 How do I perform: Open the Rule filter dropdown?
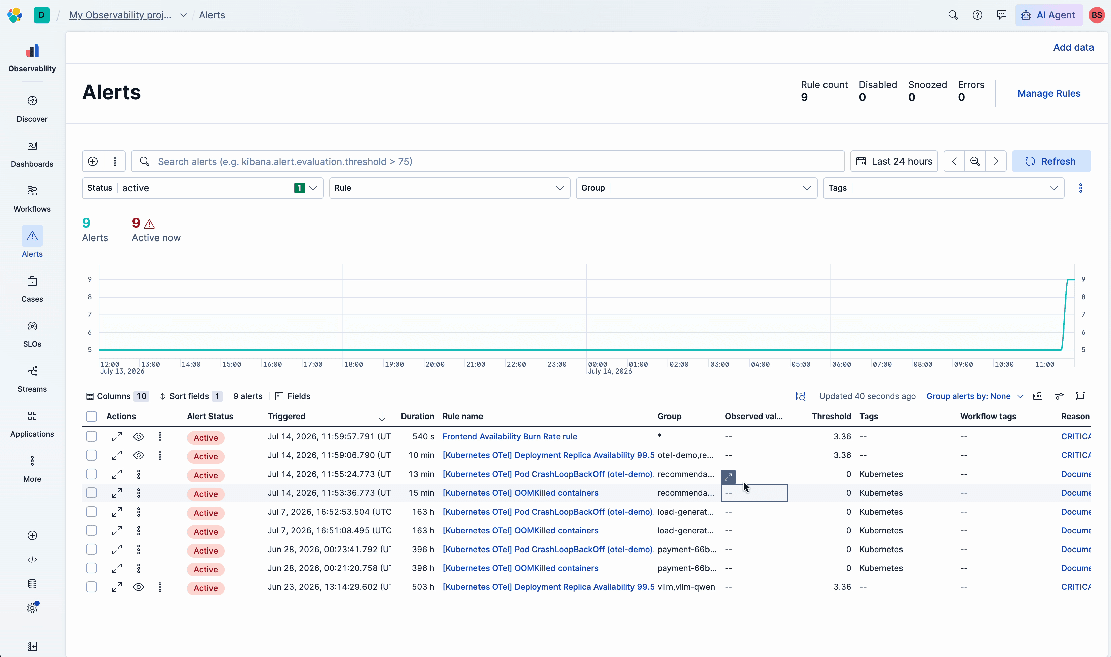pyautogui.click(x=449, y=188)
